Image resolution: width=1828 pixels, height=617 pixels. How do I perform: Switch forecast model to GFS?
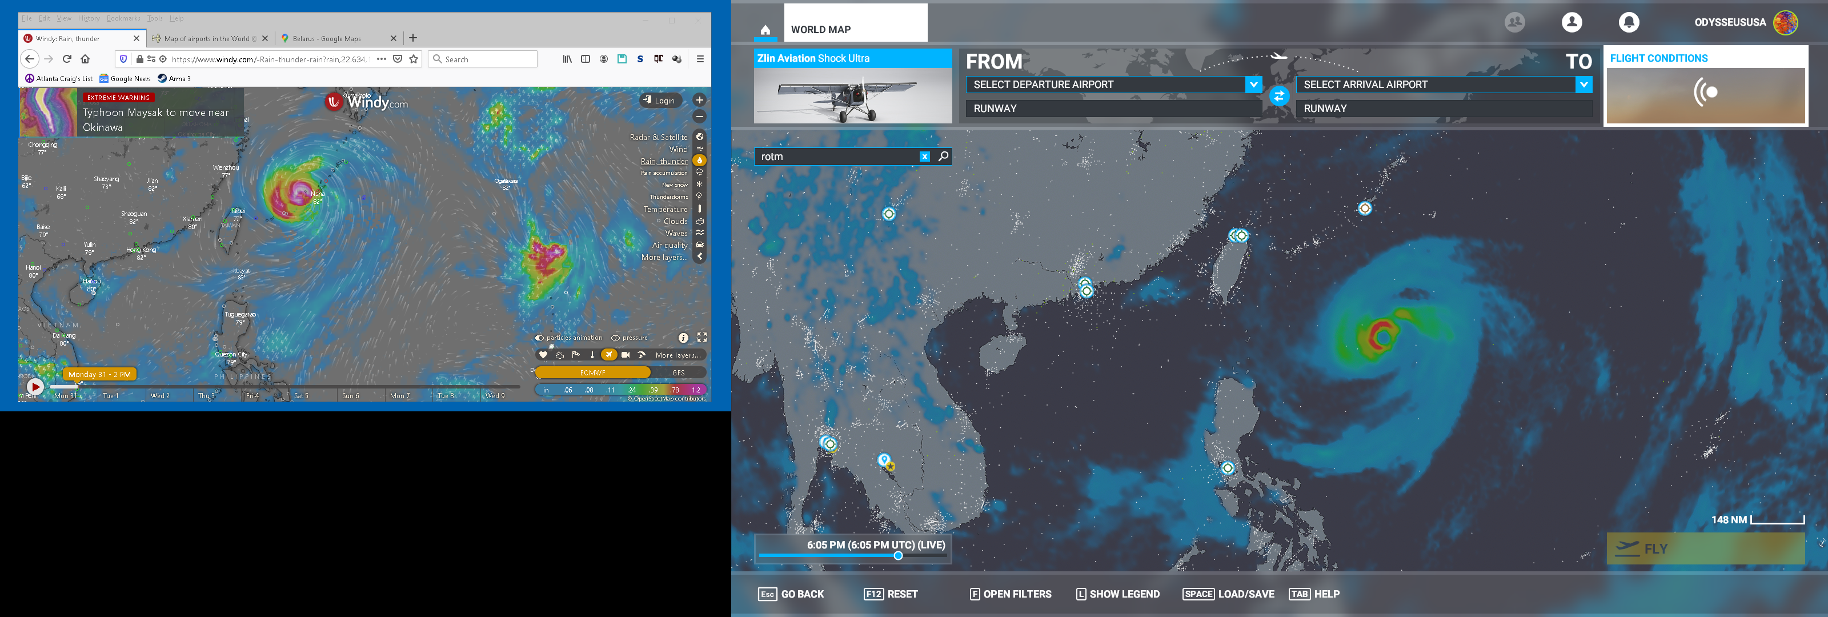(x=679, y=372)
